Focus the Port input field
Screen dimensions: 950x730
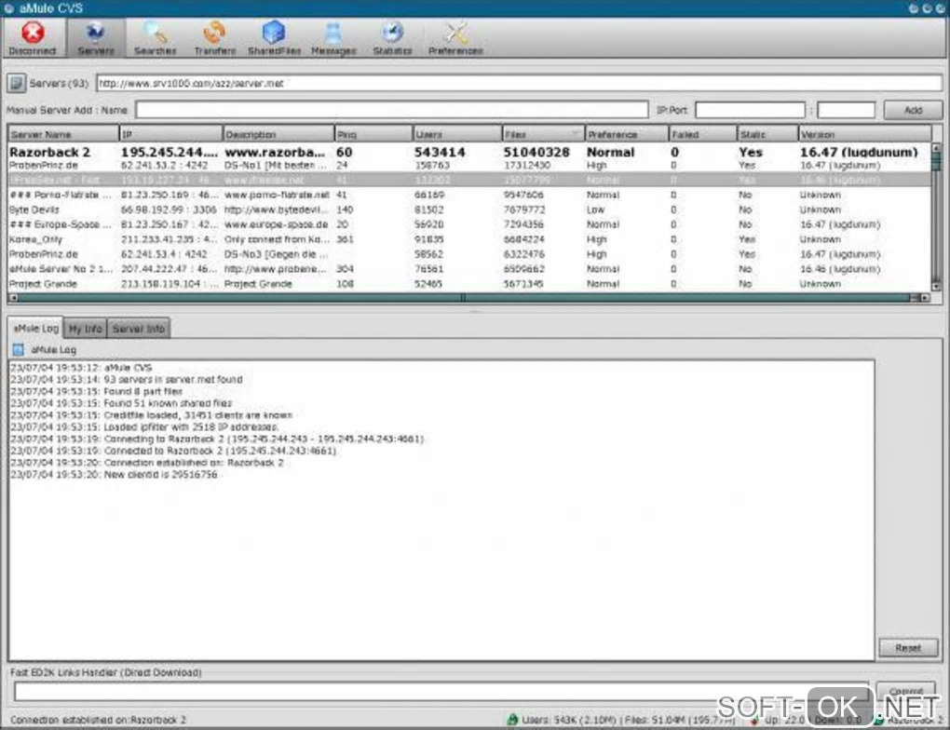coord(846,110)
